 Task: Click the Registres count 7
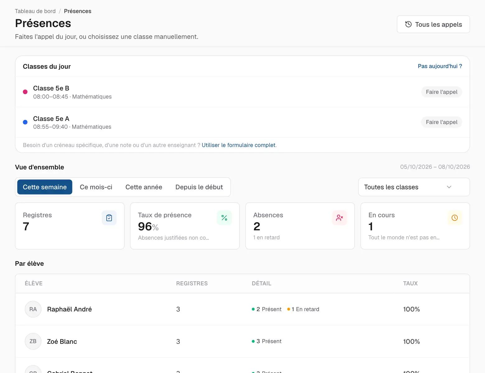26,227
